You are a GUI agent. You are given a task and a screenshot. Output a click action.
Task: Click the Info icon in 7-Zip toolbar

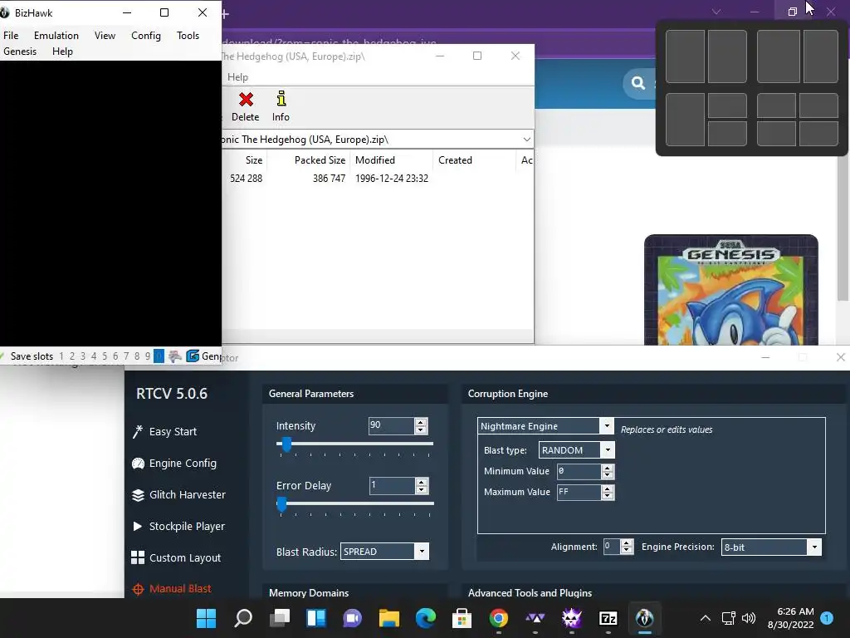point(281,99)
